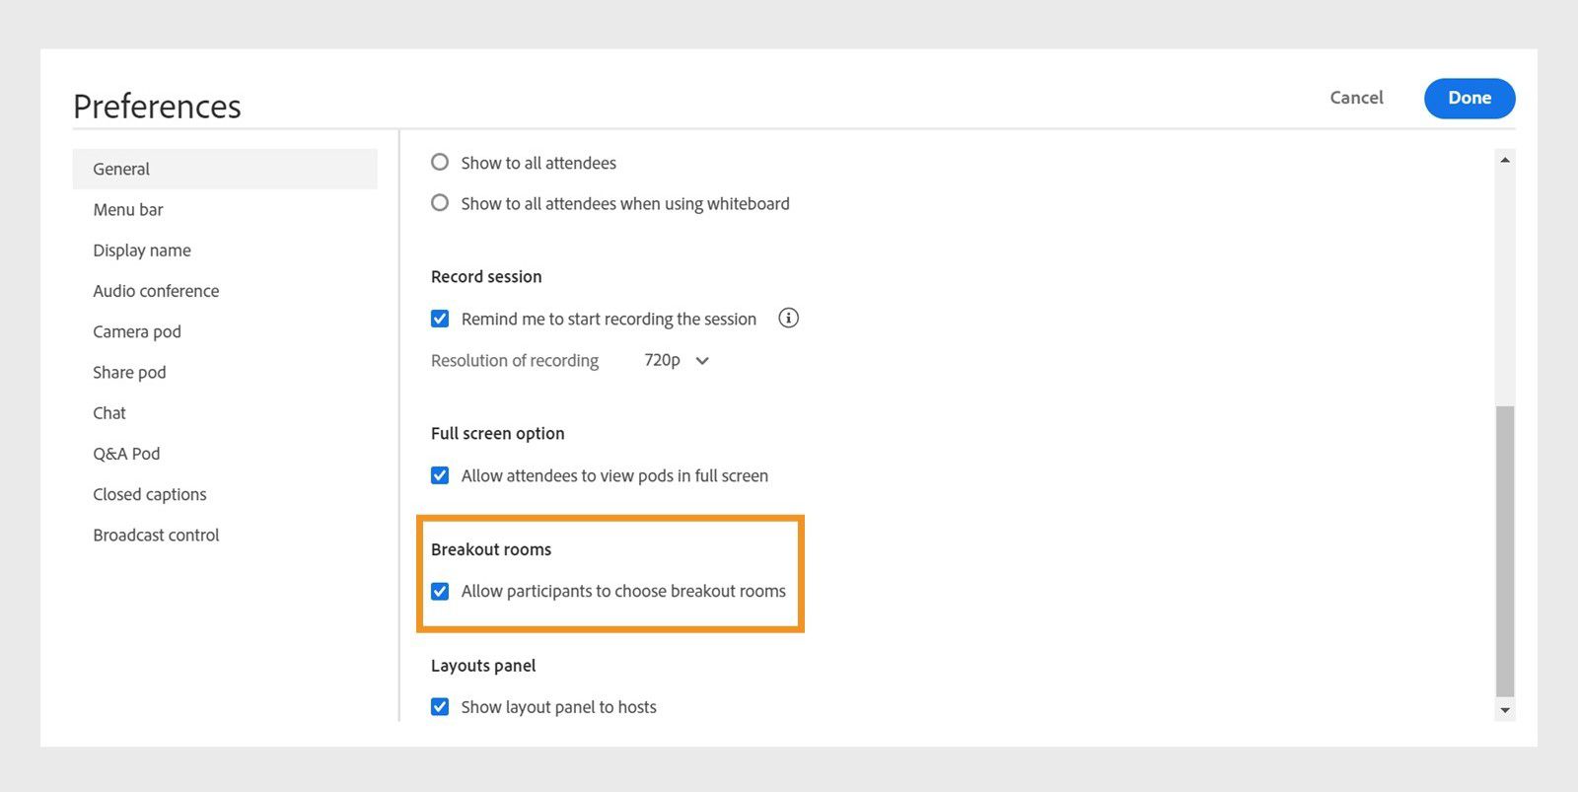The height and width of the screenshot is (792, 1578).
Task: Open the Closed captions settings
Action: pyautogui.click(x=150, y=494)
